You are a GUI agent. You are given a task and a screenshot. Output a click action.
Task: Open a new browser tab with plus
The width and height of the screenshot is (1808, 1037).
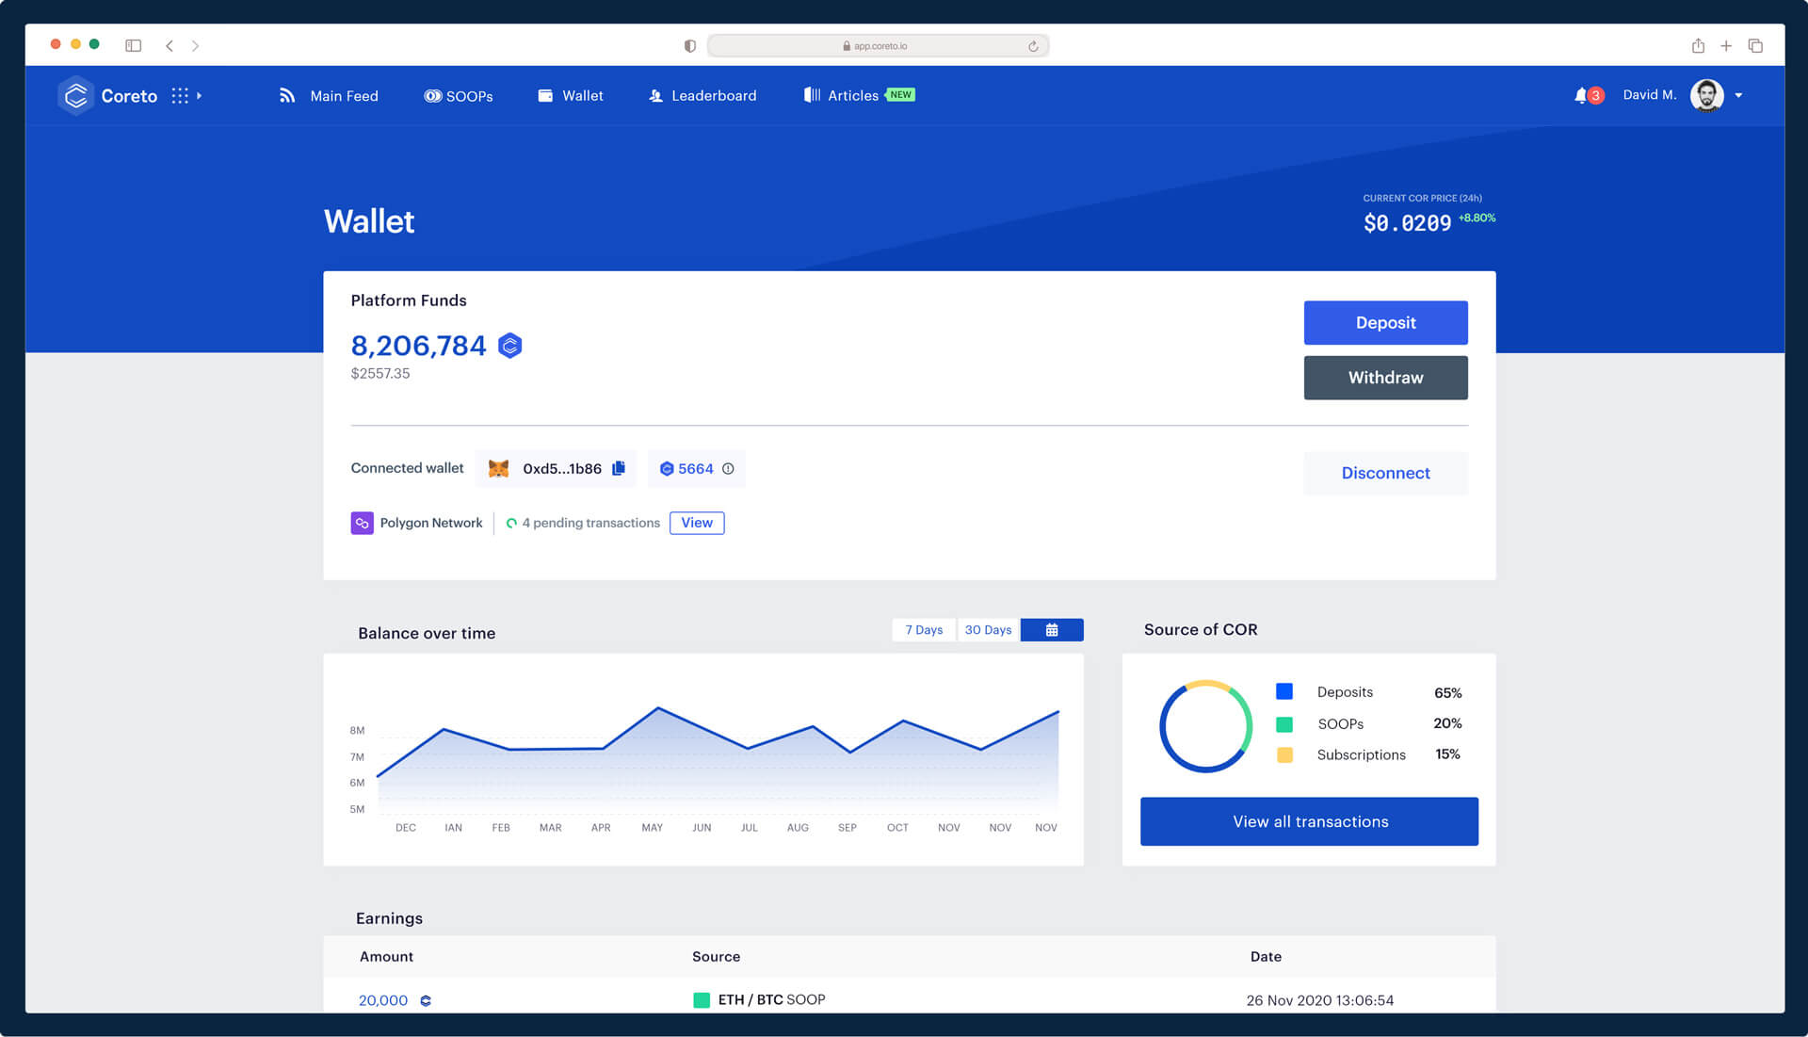[x=1726, y=45]
